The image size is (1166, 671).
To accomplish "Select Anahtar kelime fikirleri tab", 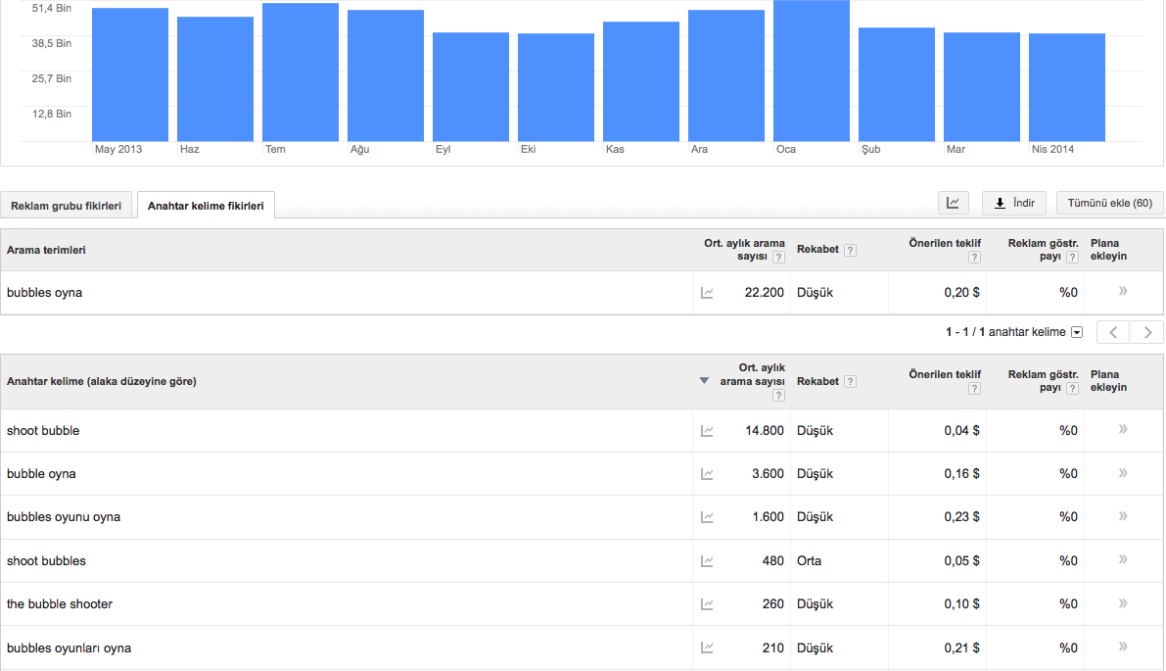I will tap(206, 206).
